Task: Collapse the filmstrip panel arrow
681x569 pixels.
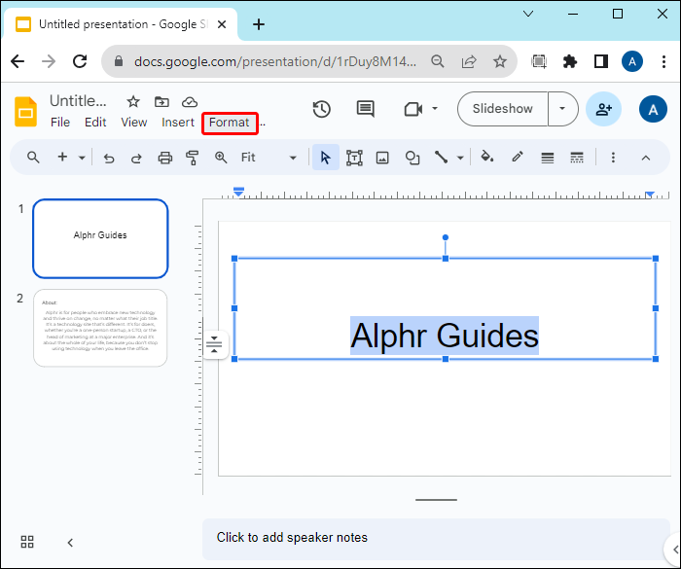Action: pos(70,543)
